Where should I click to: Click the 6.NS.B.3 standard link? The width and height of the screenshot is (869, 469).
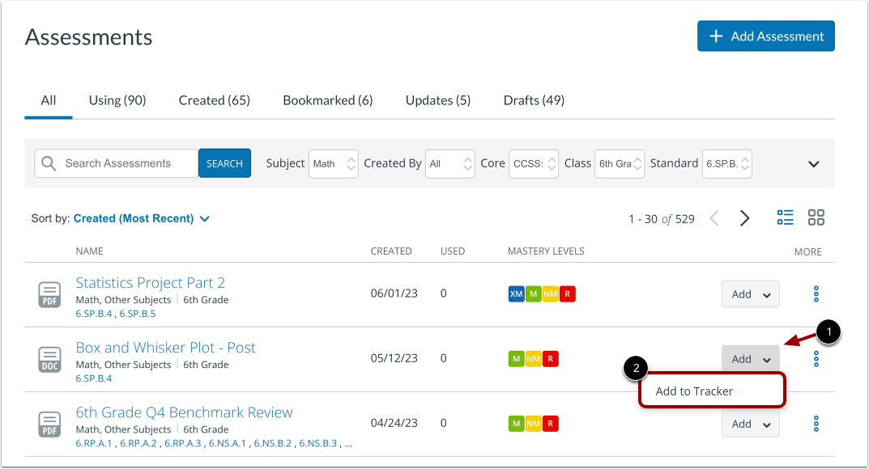(318, 444)
